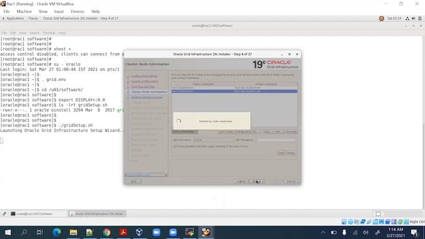Open VirtualBox View menu
This screenshot has width=425, height=239.
[43, 11]
